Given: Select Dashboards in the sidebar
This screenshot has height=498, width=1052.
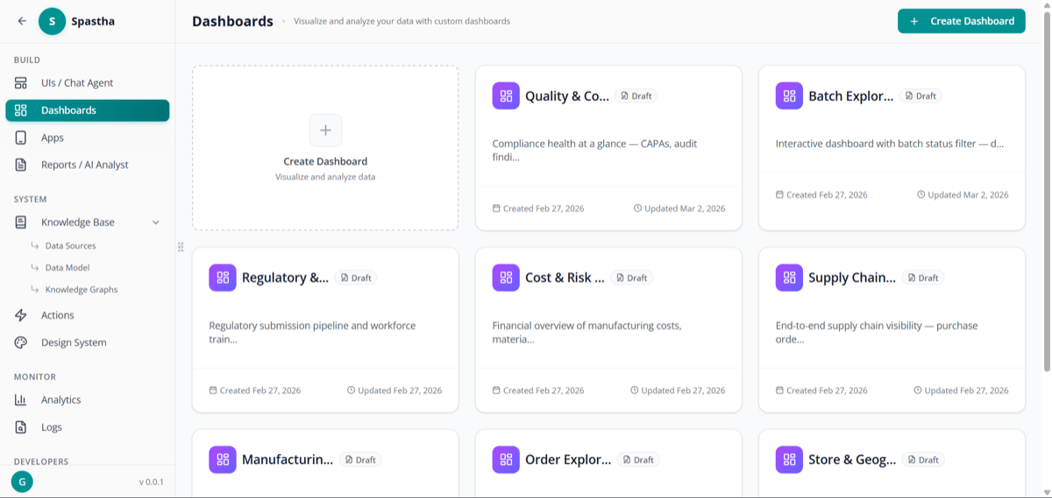Looking at the screenshot, I should 88,110.
